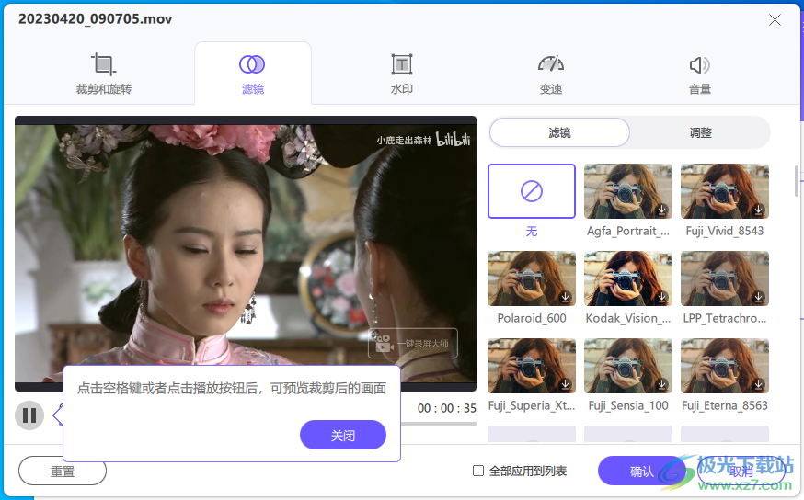Click the 00 : 00 : 35 time display
This screenshot has width=804, height=500.
coord(446,408)
